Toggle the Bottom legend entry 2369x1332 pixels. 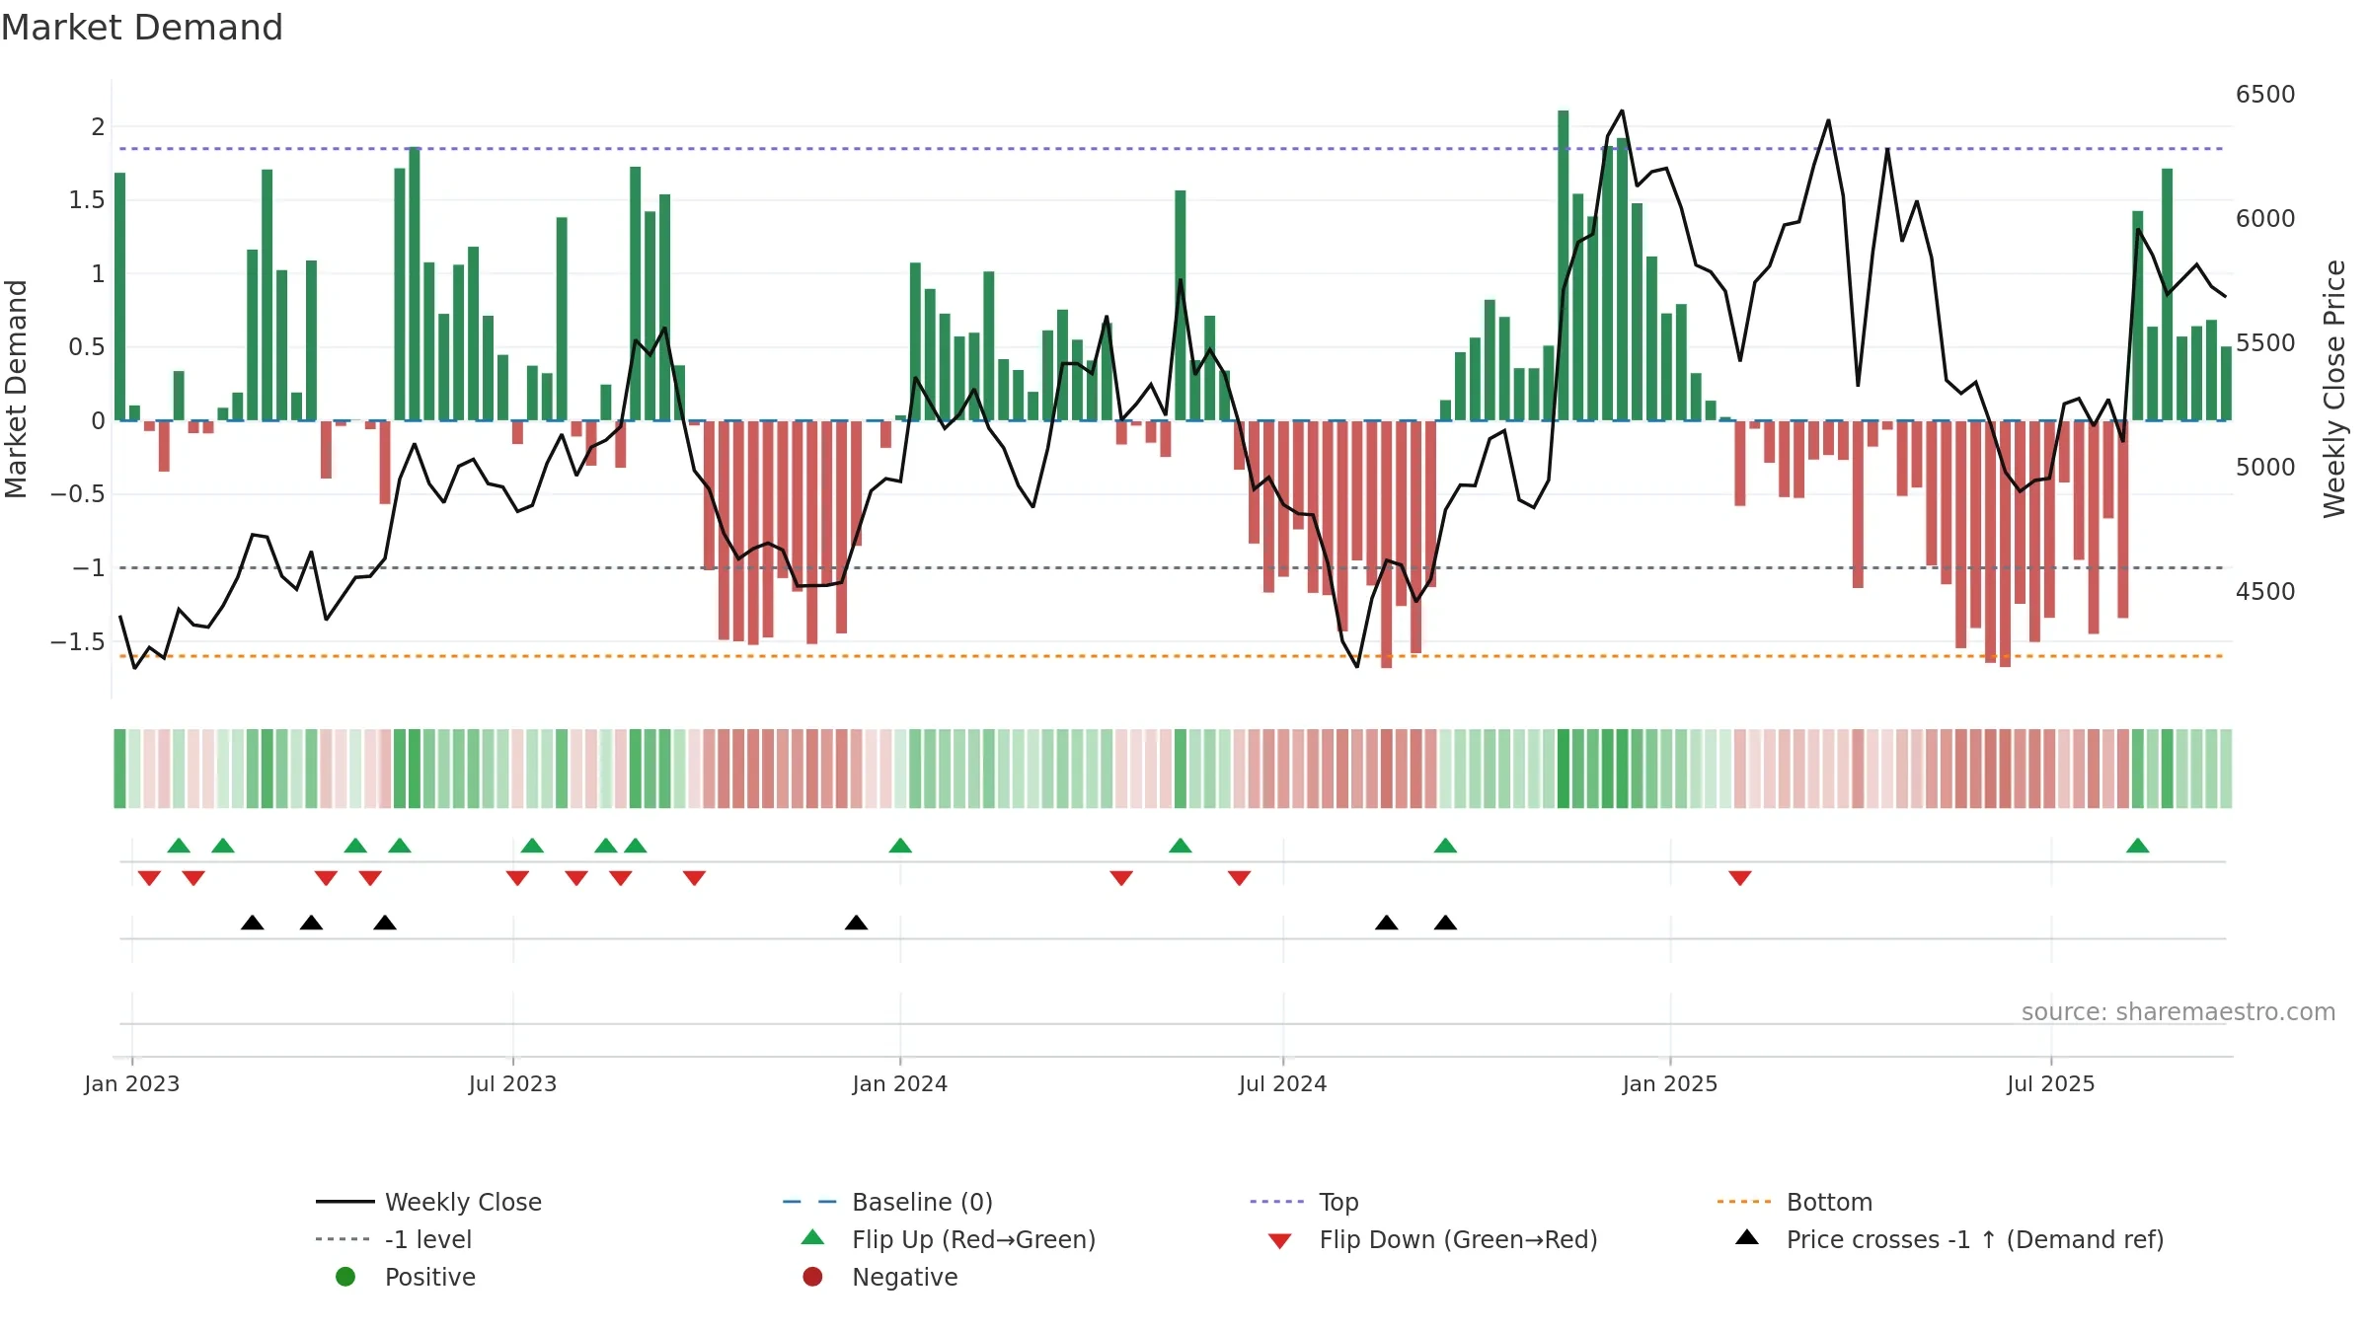pos(1795,1202)
